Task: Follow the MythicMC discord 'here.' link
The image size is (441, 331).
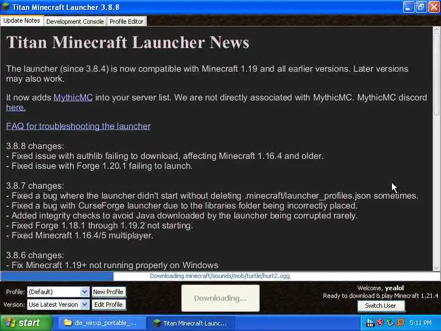Action: point(16,108)
